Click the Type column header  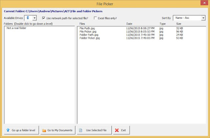(x=163, y=24)
